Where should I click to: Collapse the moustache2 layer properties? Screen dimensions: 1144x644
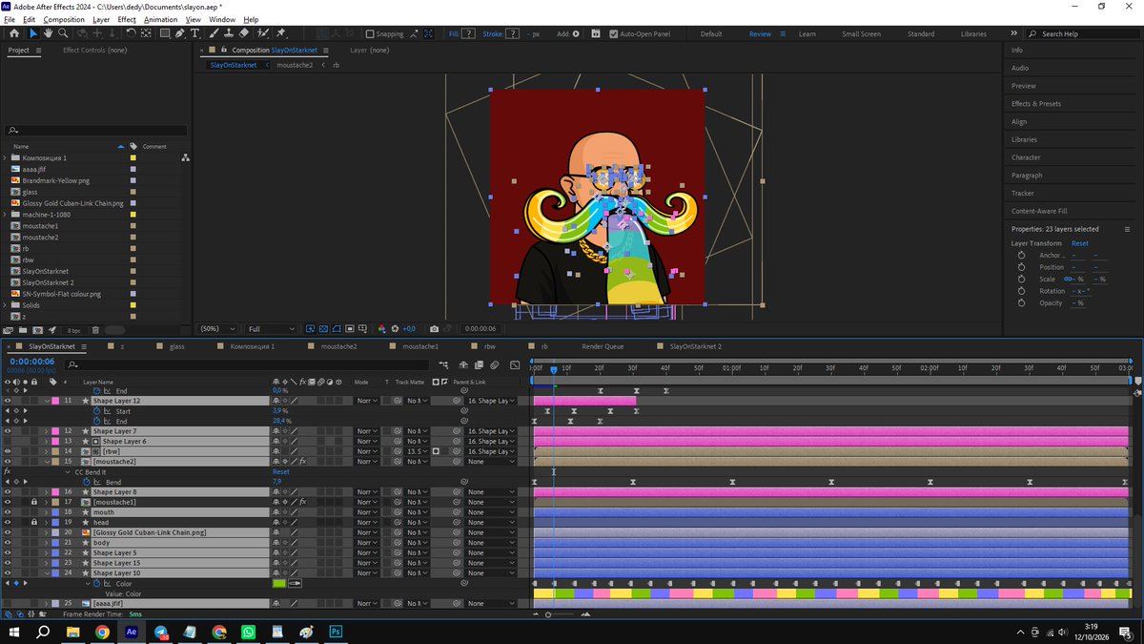(x=46, y=462)
